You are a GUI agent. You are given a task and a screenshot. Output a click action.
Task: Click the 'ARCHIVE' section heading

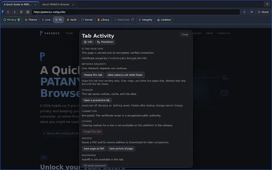click(87, 138)
